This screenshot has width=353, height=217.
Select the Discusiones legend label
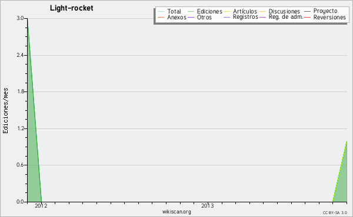tap(284, 11)
